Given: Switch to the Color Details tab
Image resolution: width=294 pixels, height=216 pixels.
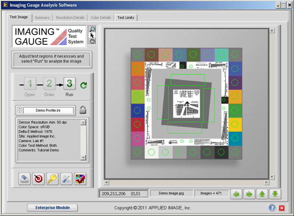Looking at the screenshot, I should [x=101, y=18].
